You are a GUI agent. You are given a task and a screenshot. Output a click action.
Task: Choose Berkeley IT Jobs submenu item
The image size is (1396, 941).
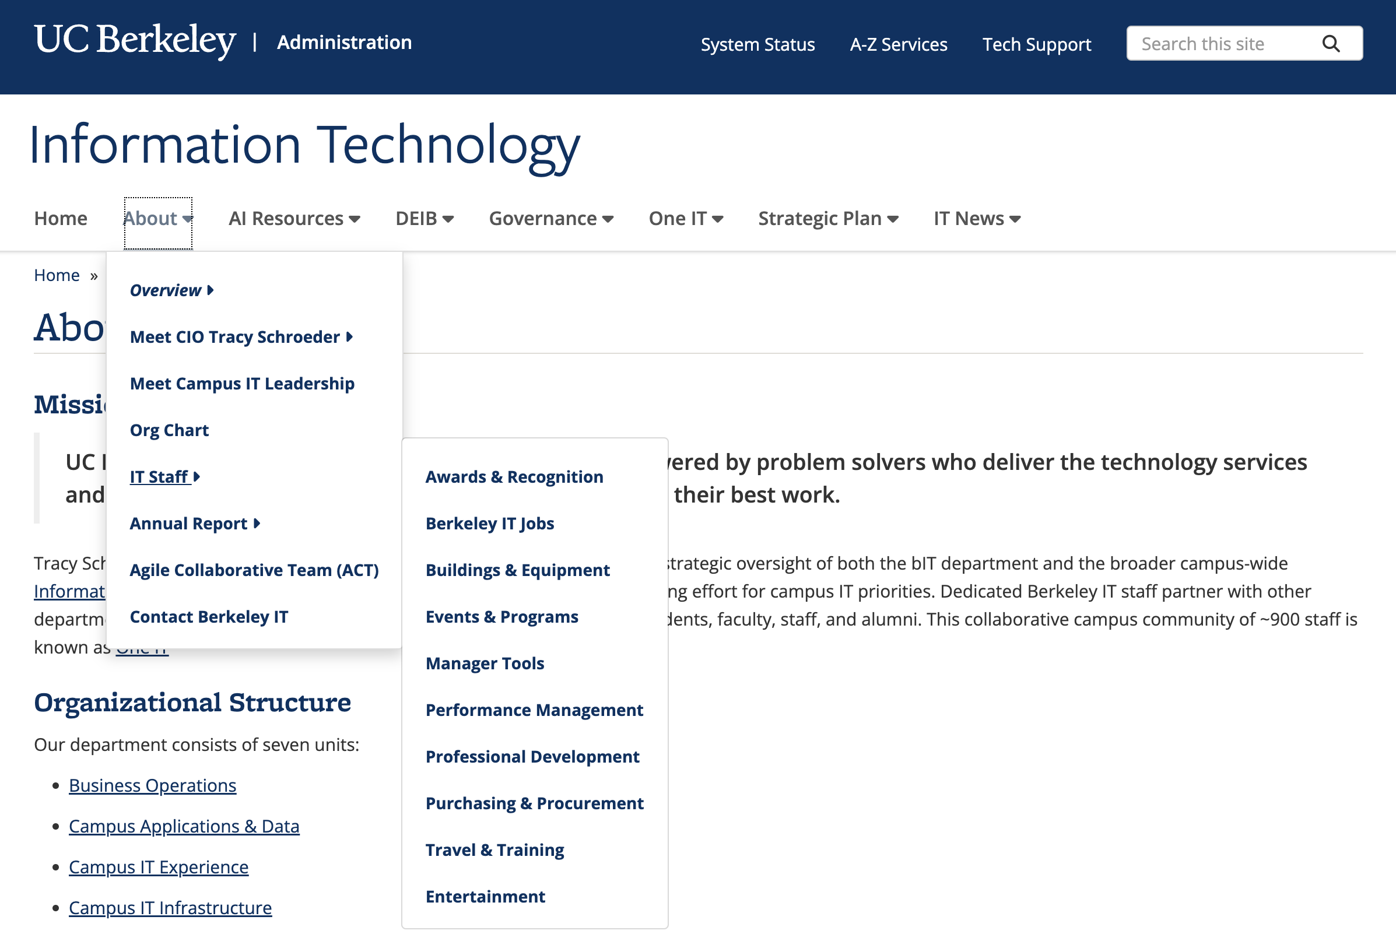pos(489,524)
